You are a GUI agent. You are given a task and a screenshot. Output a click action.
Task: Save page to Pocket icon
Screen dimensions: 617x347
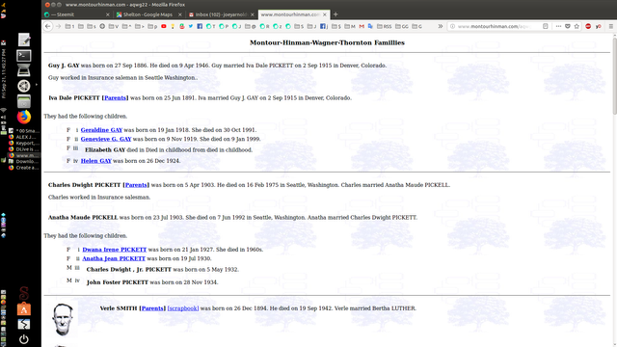coord(568,26)
